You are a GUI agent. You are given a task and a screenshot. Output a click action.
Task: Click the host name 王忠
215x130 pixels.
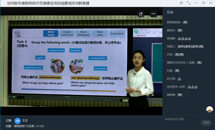pos(25,121)
